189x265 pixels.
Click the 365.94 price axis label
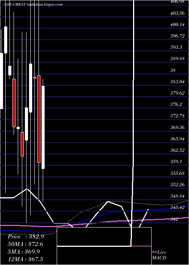tap(177, 139)
